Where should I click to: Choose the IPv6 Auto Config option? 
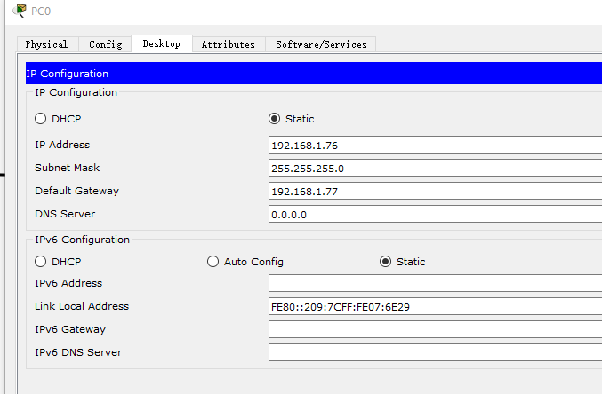[213, 262]
